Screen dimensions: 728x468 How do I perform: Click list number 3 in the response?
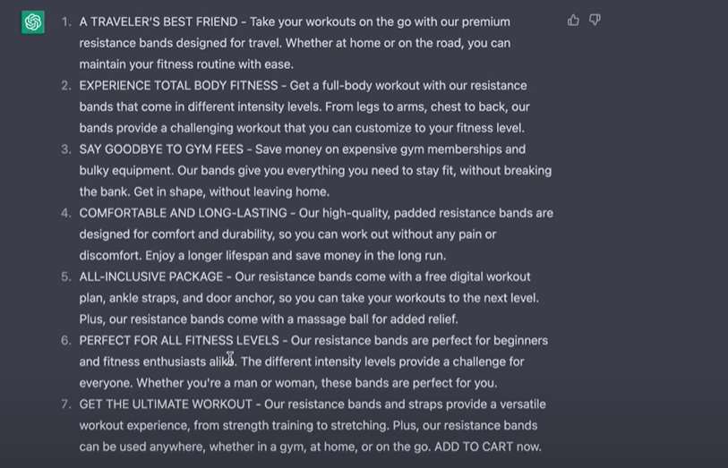pos(65,149)
